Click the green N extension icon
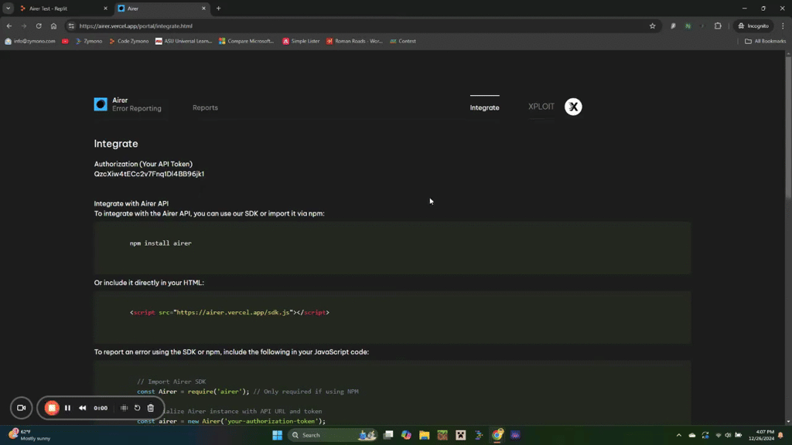The image size is (792, 445). pos(688,25)
